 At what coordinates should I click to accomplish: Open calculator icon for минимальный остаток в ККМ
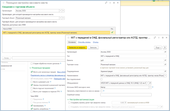[125, 102]
